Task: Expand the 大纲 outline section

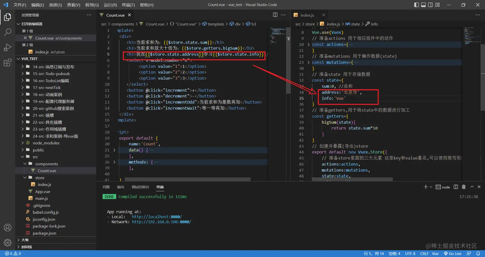Action: 56,240
